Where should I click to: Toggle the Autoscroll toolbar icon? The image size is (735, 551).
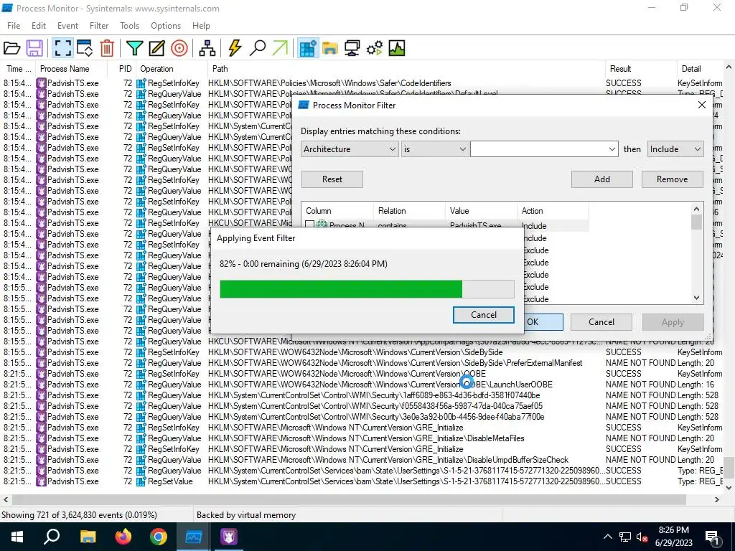85,48
